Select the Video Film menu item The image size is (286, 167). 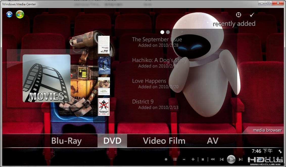click(164, 141)
